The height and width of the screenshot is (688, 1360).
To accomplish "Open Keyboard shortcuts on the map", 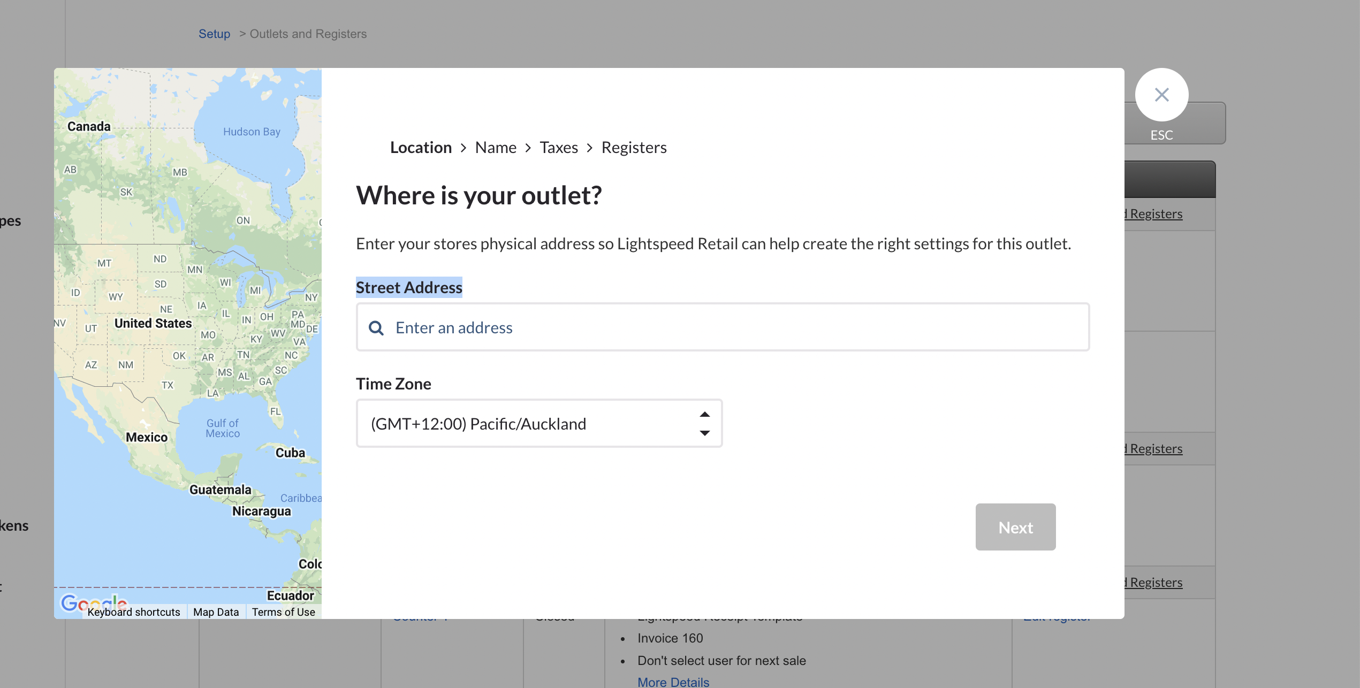I will click(x=134, y=612).
